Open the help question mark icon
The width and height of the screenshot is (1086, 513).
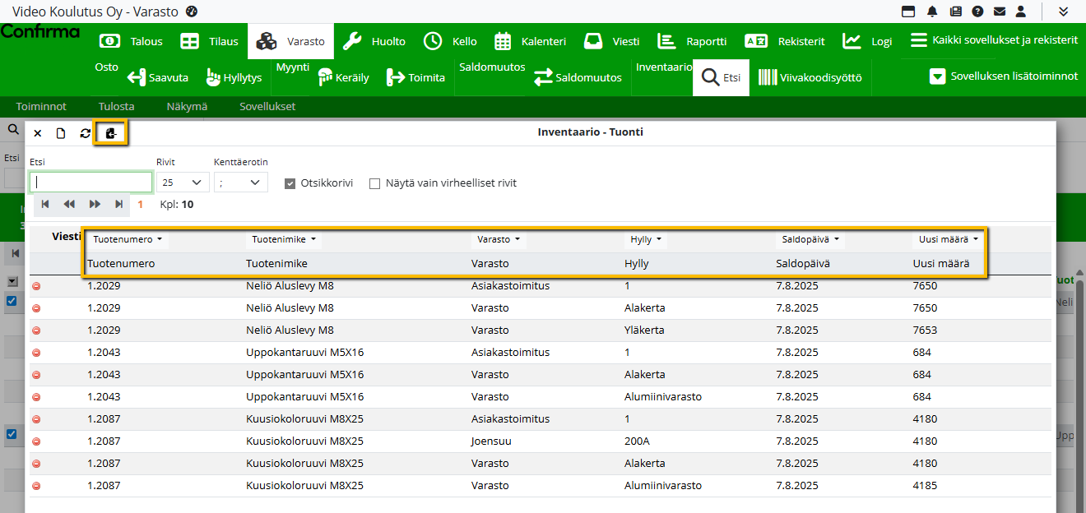[977, 12]
